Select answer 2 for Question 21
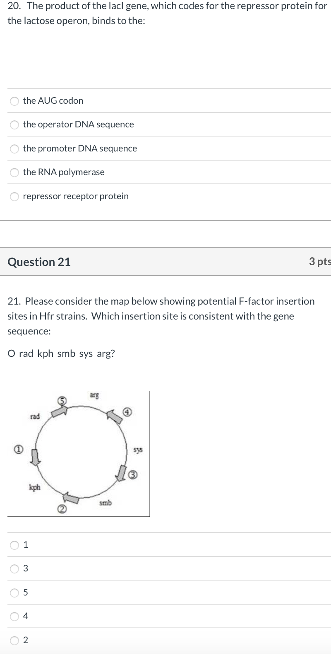 pos(14,640)
